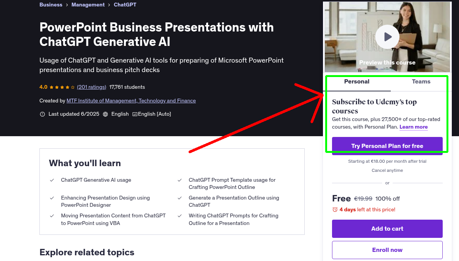Screen dimensions: 459x261
Task: Click the What you'll learn heading
Action: point(85,163)
